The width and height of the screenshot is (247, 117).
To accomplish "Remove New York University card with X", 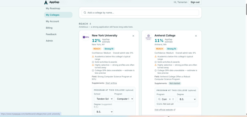I will (x=133, y=36).
